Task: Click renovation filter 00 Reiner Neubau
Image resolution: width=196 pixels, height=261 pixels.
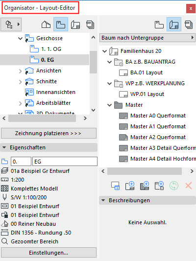Action: pyautogui.click(x=33, y=224)
